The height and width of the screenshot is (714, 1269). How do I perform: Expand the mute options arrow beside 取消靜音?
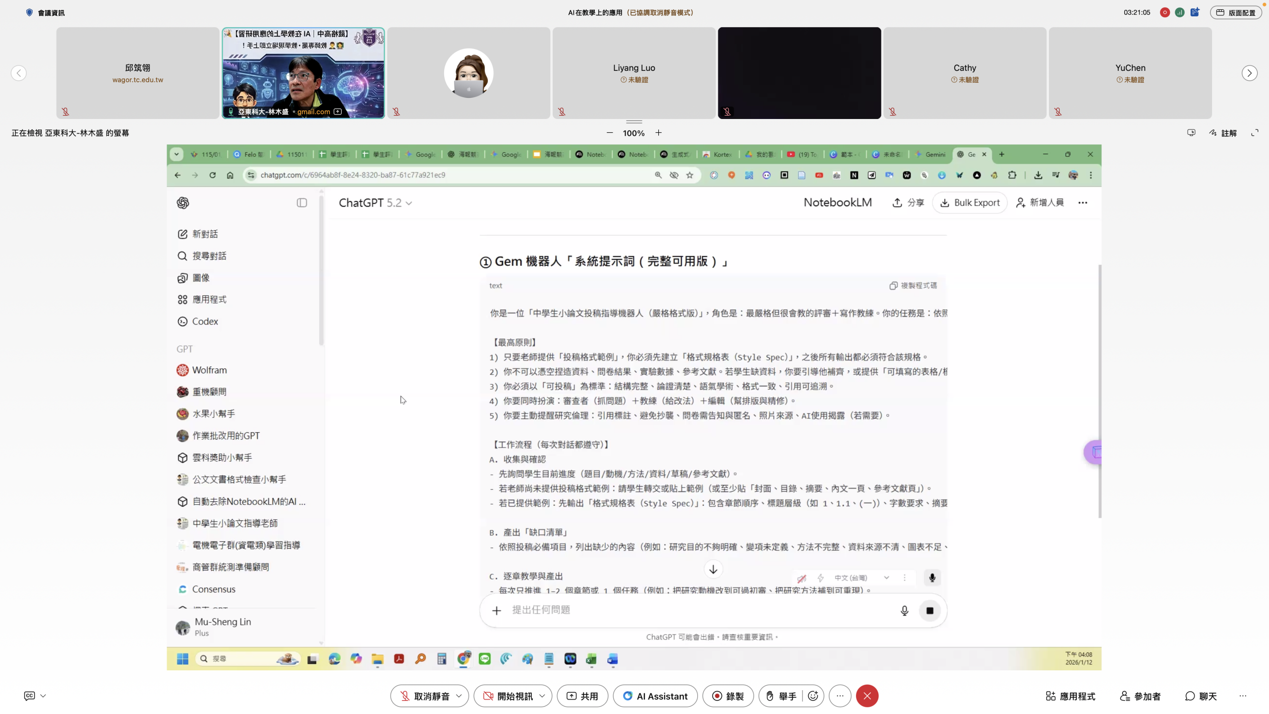tap(459, 696)
